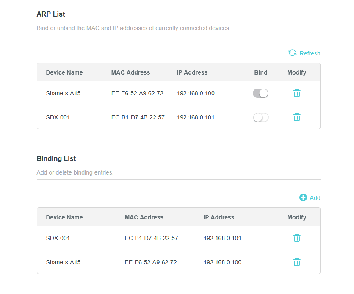Remove Shane-s-A15 from the Binding List
354x294 pixels.
(297, 262)
